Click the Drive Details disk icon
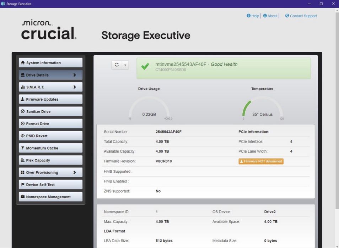The image size is (339, 248). coord(22,75)
